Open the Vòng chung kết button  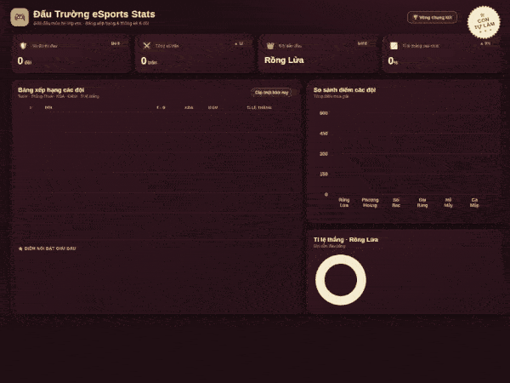433,18
